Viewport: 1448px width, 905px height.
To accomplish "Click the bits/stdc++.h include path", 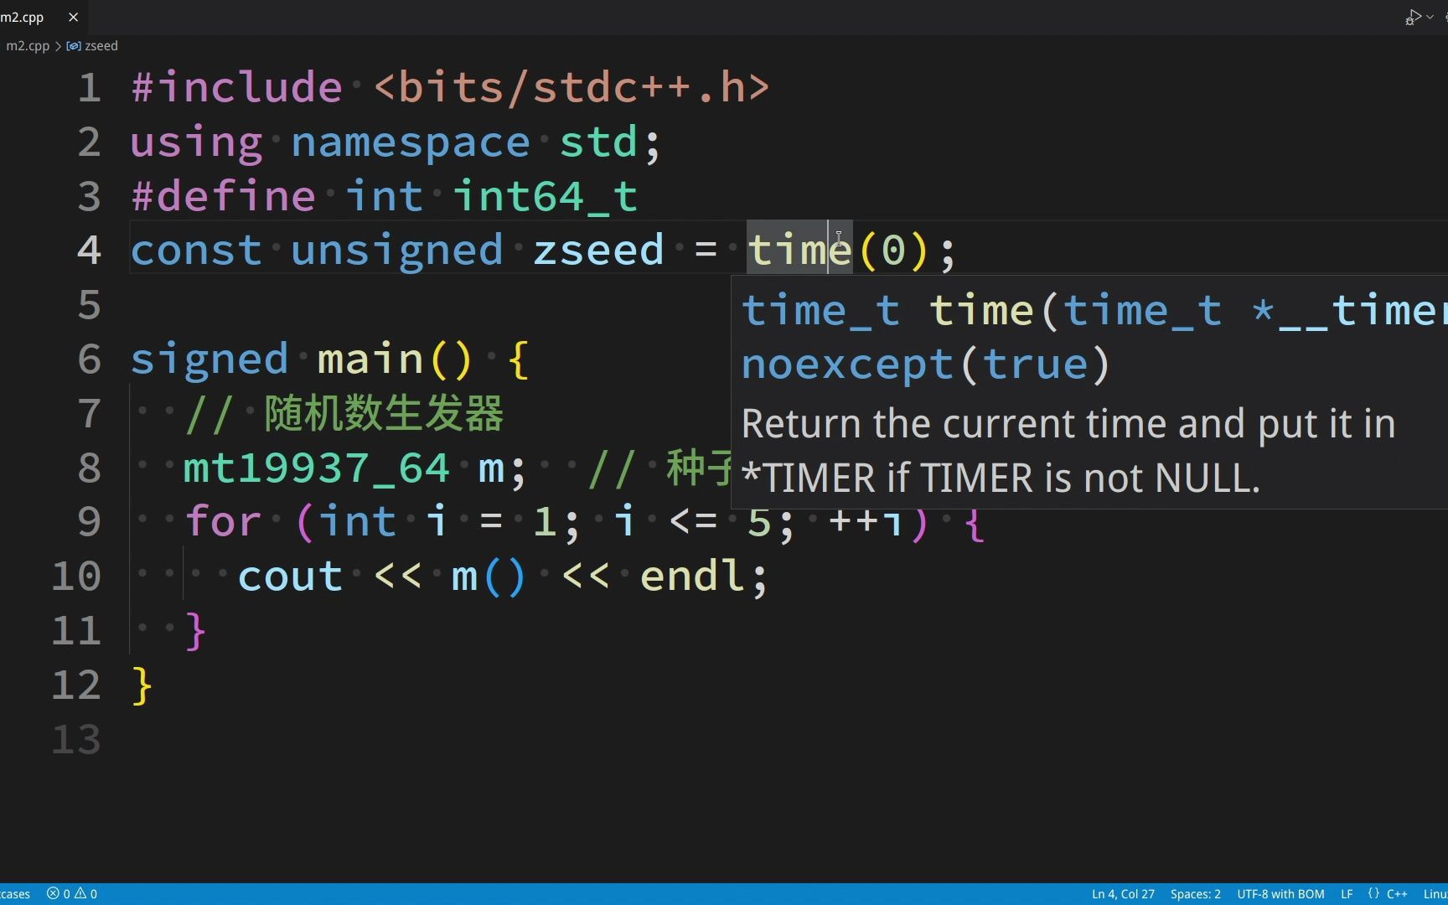I will point(571,87).
